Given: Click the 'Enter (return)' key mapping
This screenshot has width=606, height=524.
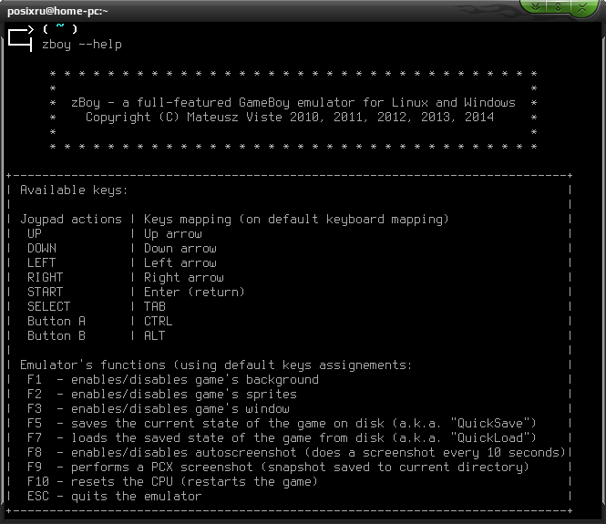Looking at the screenshot, I should tap(194, 293).
